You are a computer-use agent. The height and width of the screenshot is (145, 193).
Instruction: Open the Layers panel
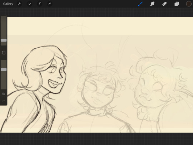pyautogui.click(x=177, y=4)
